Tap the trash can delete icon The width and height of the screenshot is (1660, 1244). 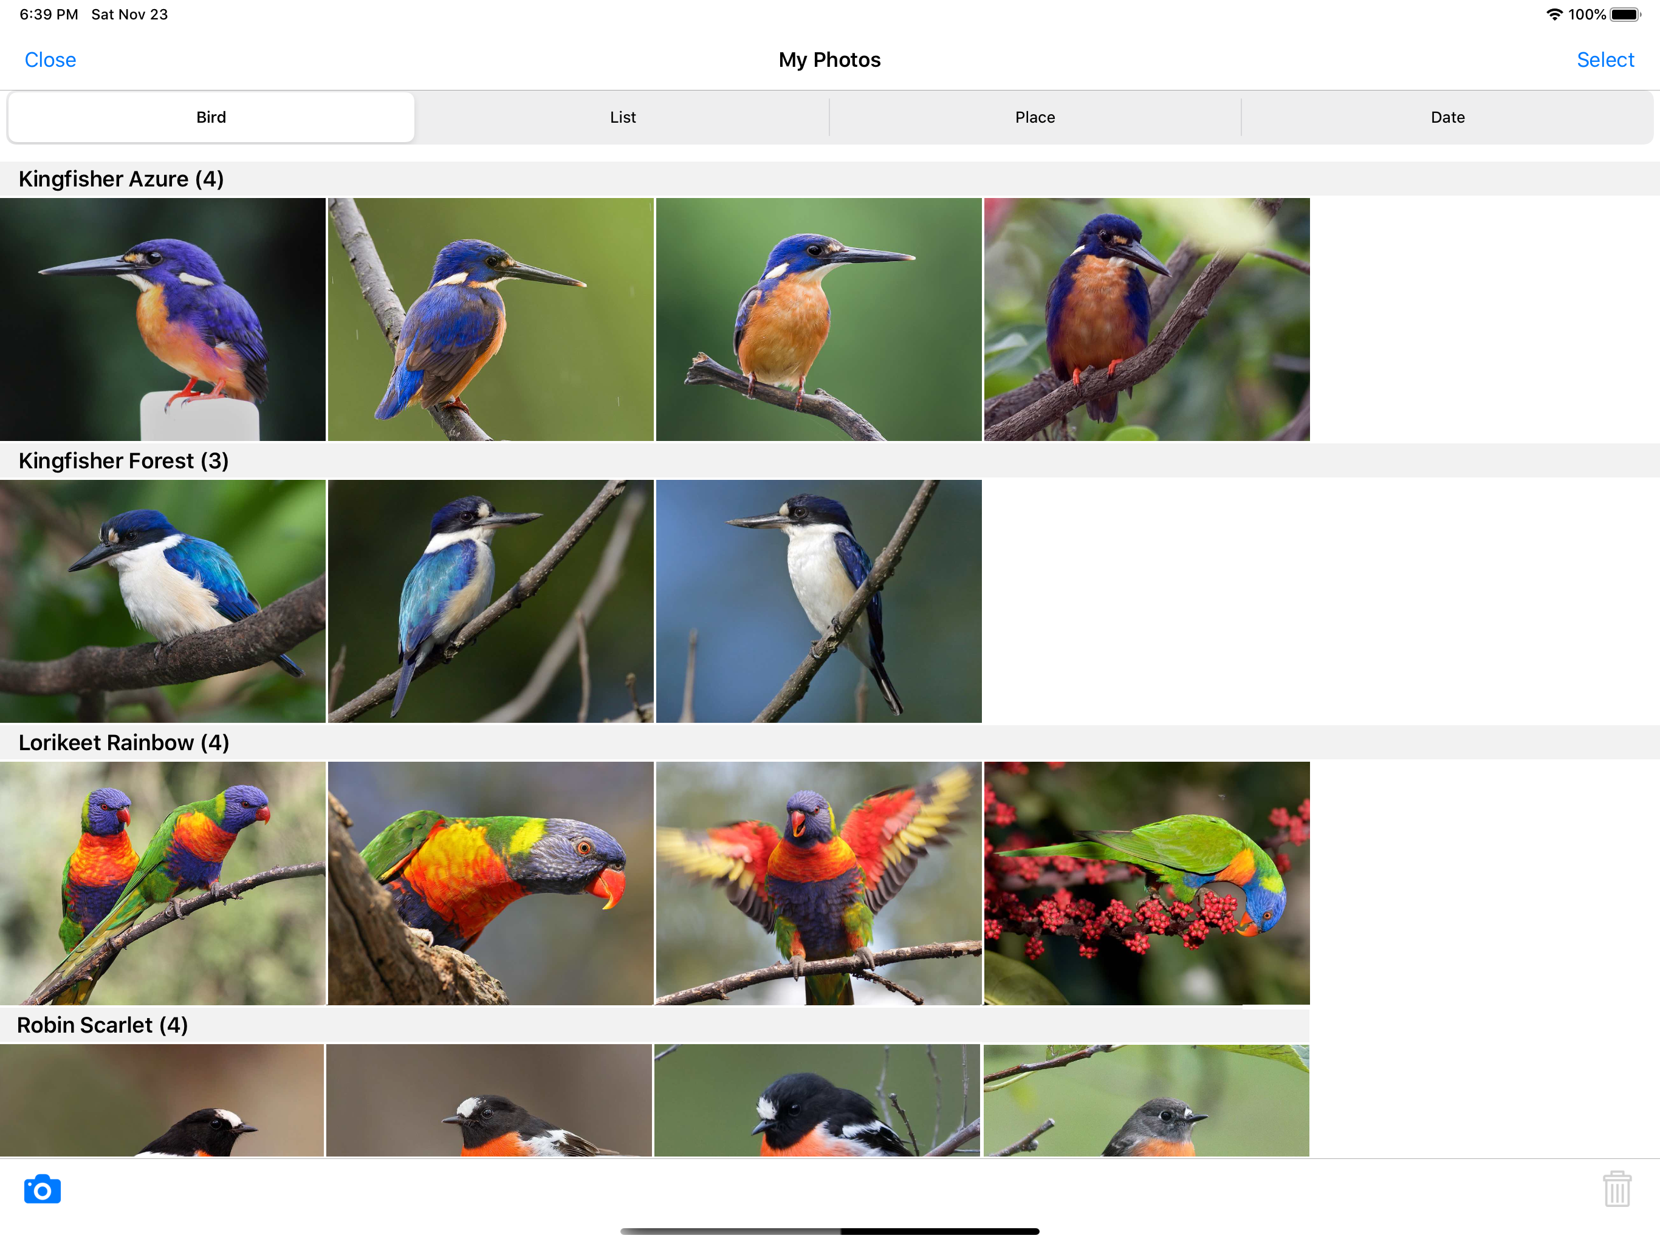(x=1616, y=1189)
